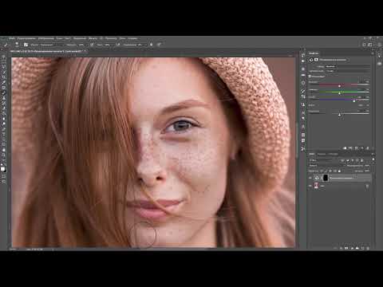This screenshot has width=383, height=287.
Task: Create new adjustment layer icon at panel bottom
Action: 352,248
